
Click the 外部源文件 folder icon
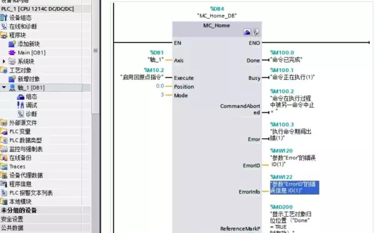click(4, 123)
